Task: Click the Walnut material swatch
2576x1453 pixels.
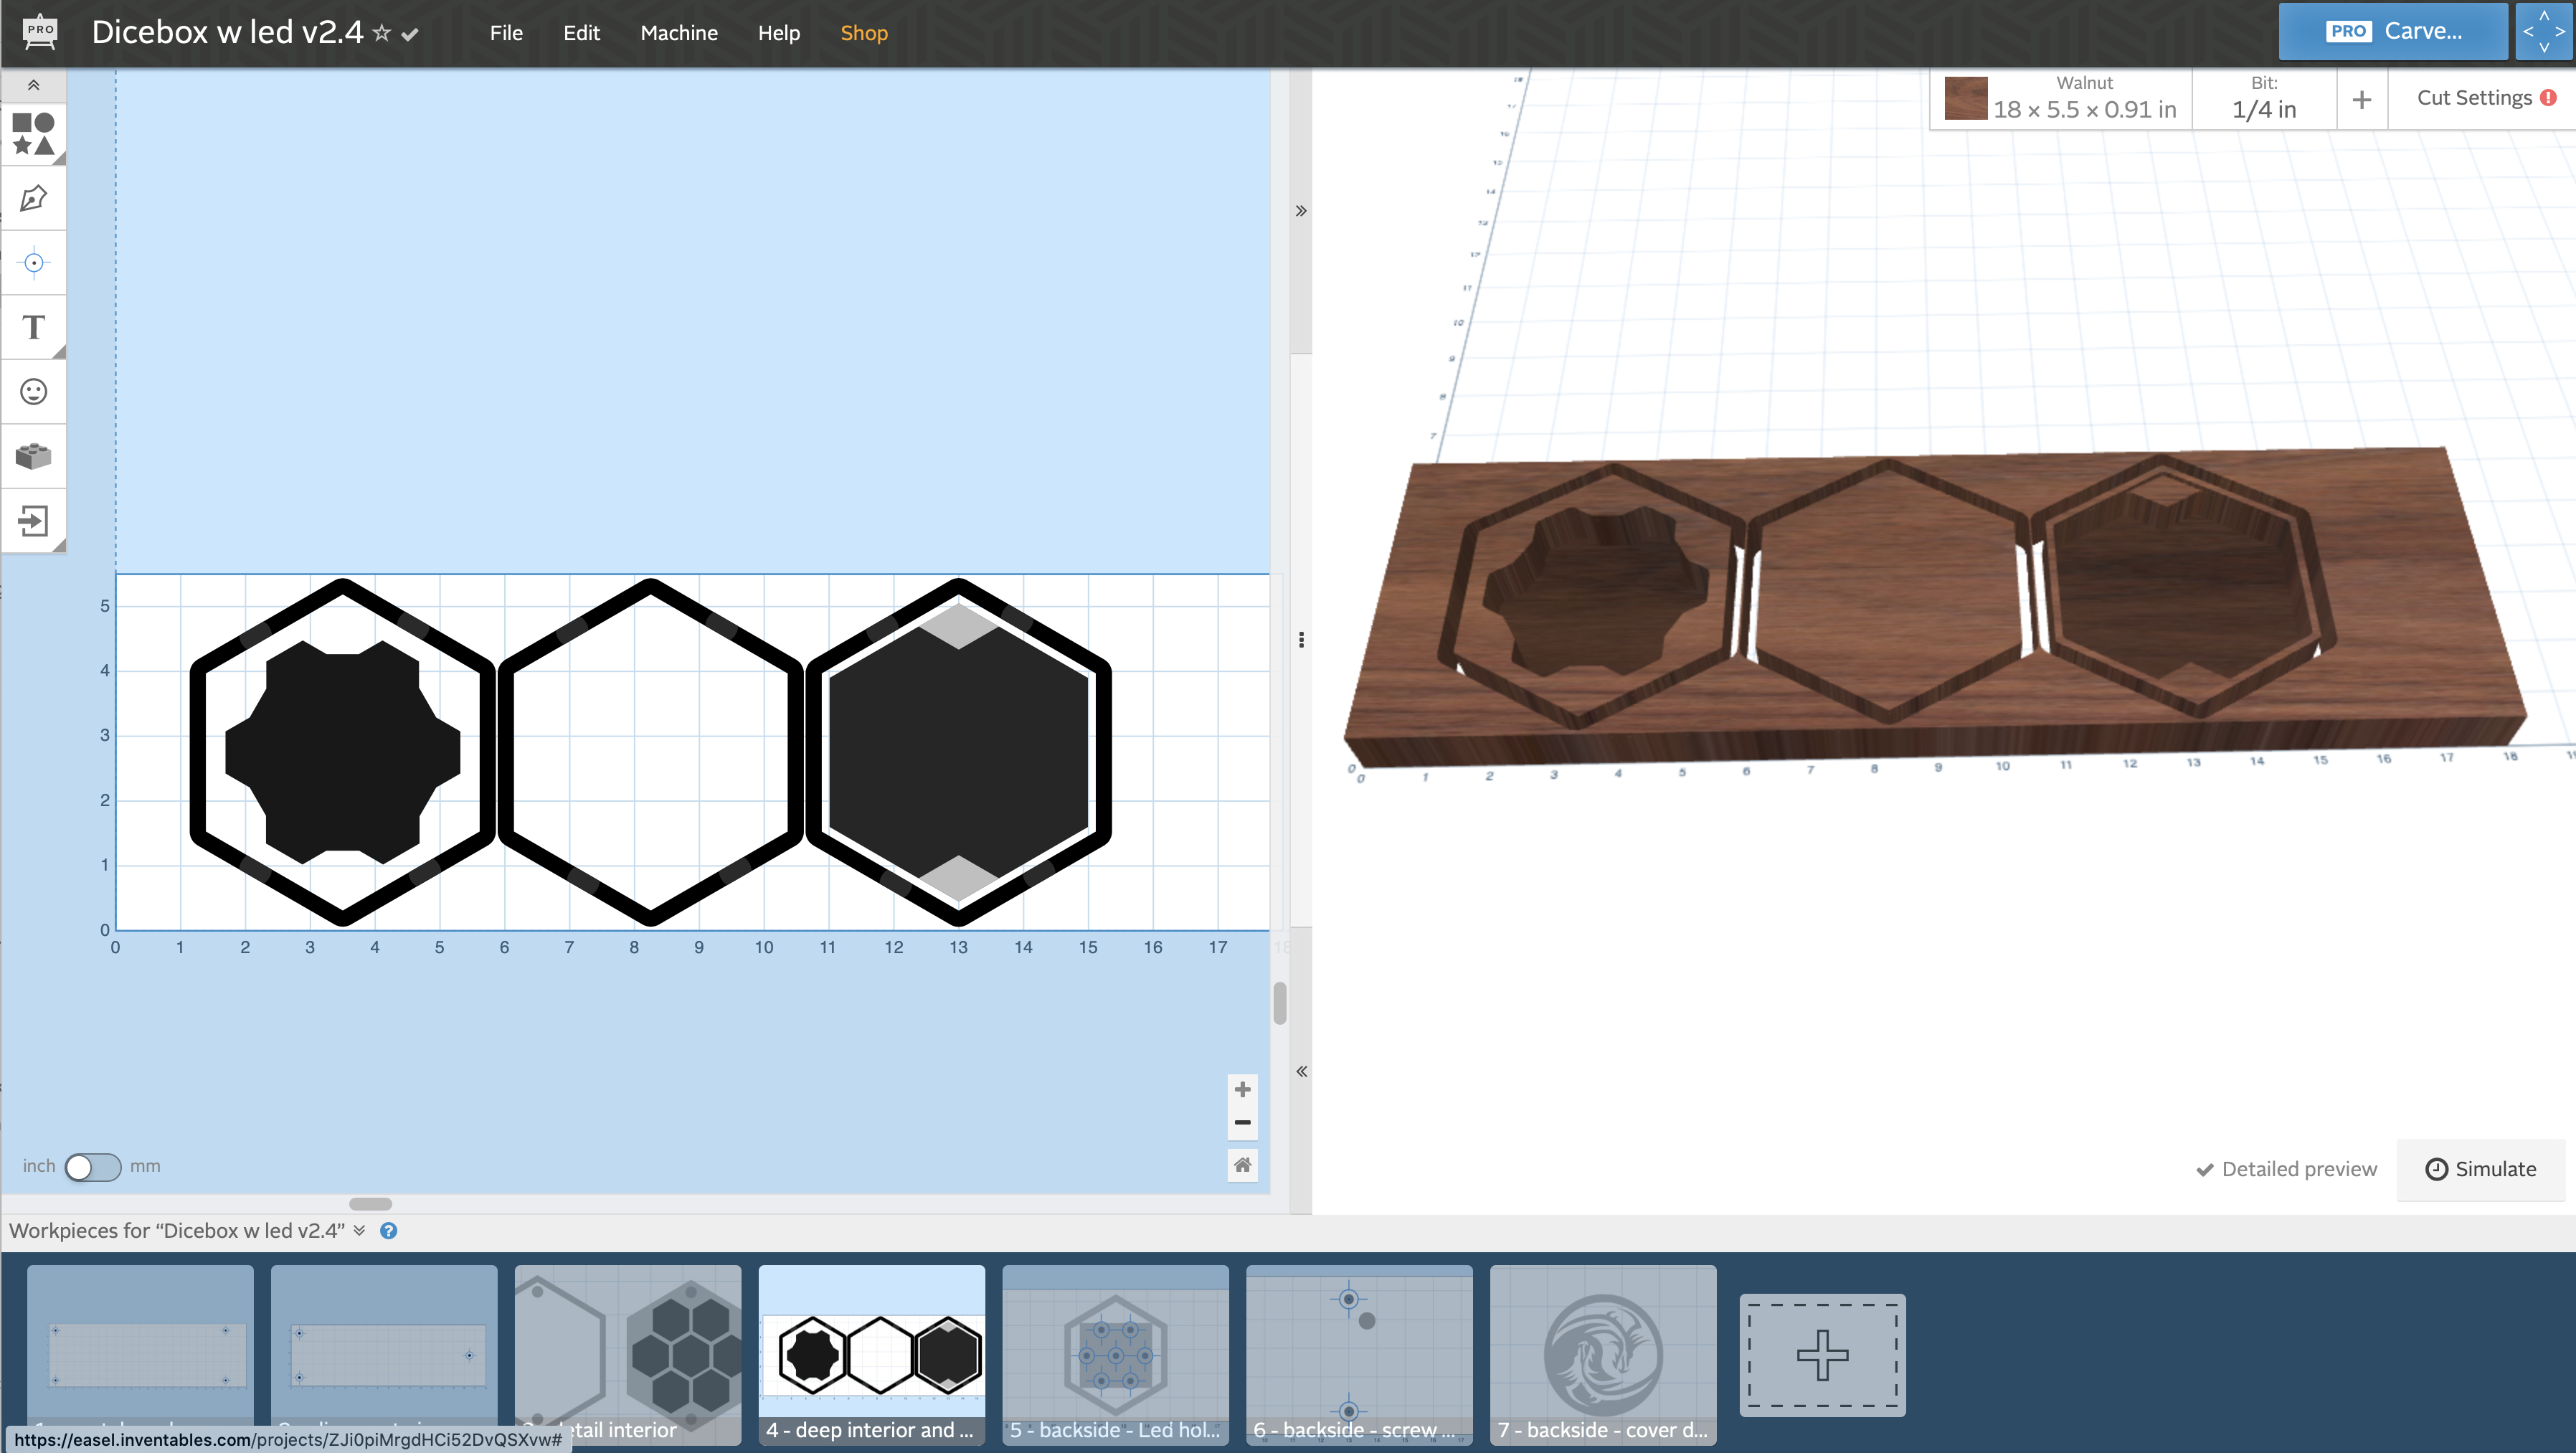Action: pos(1965,99)
